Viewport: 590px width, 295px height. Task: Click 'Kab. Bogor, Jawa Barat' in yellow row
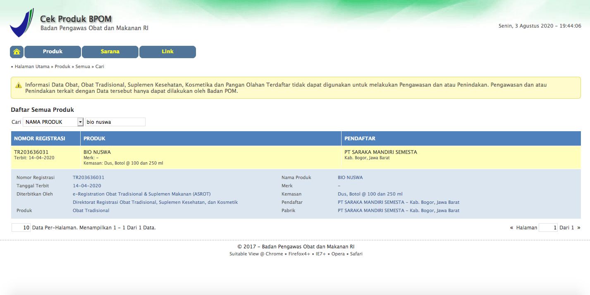pyautogui.click(x=367, y=158)
